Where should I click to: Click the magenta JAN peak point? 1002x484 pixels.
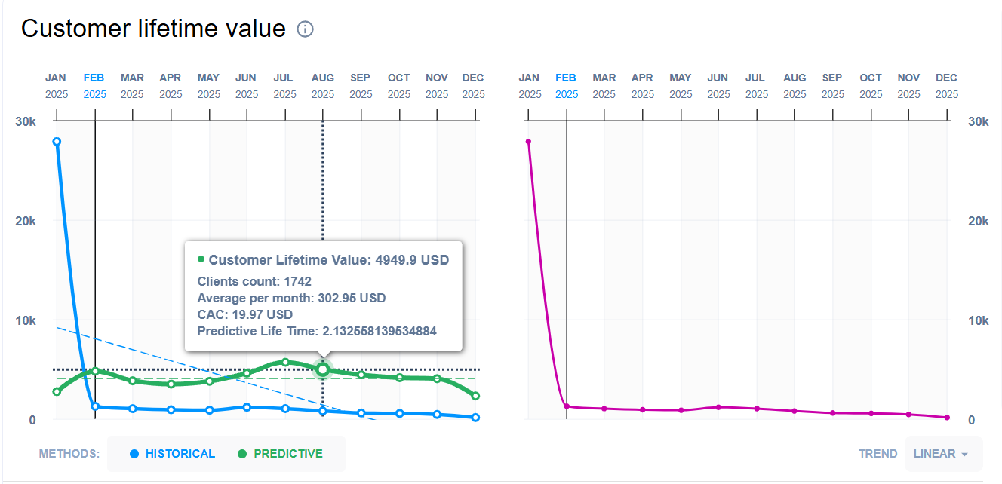point(528,142)
